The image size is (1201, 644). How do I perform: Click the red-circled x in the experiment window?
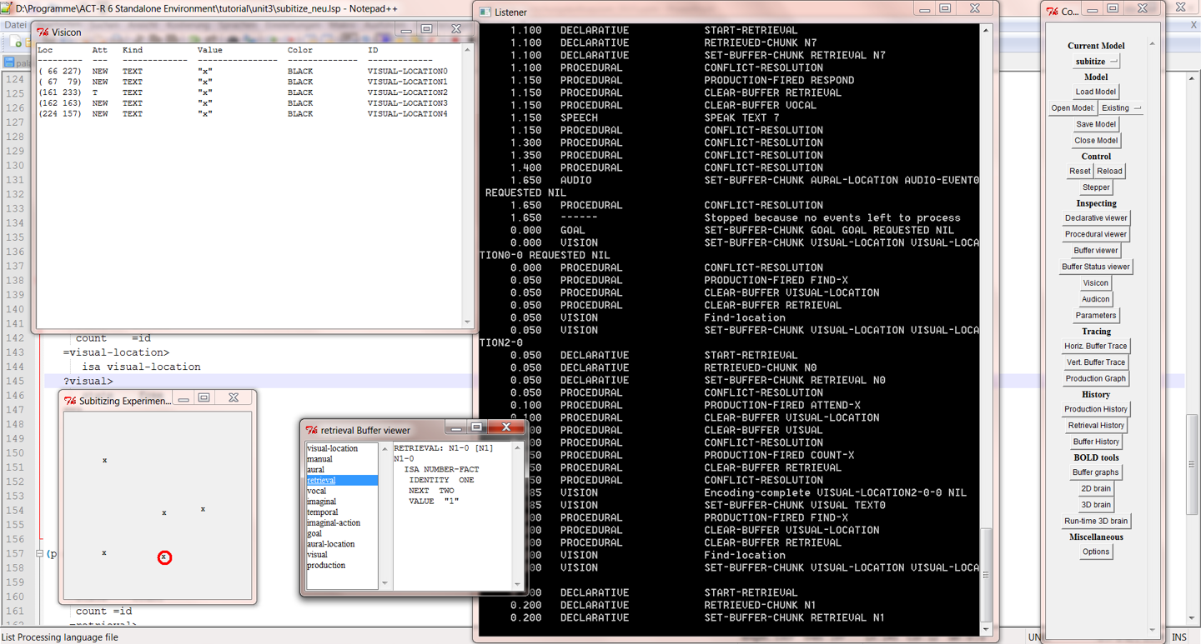pyautogui.click(x=164, y=557)
